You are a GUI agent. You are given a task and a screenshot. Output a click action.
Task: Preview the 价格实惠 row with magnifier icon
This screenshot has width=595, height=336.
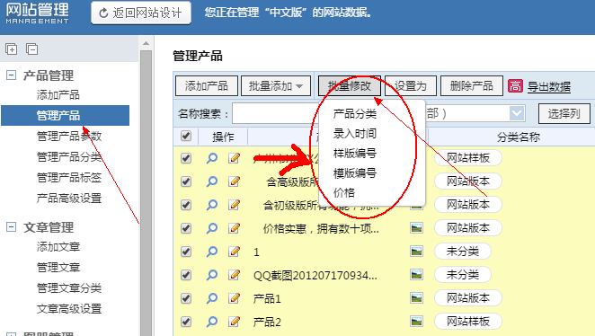(x=212, y=228)
